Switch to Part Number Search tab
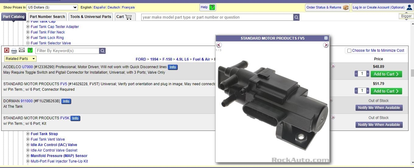Viewport: 414px width, 168px height. click(x=47, y=17)
